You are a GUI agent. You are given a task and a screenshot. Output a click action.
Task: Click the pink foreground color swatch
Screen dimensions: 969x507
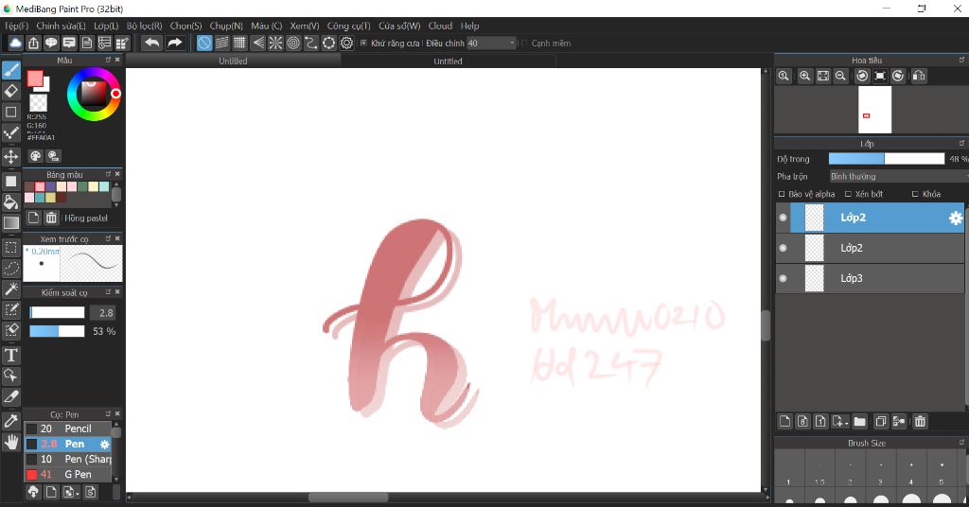pos(35,79)
